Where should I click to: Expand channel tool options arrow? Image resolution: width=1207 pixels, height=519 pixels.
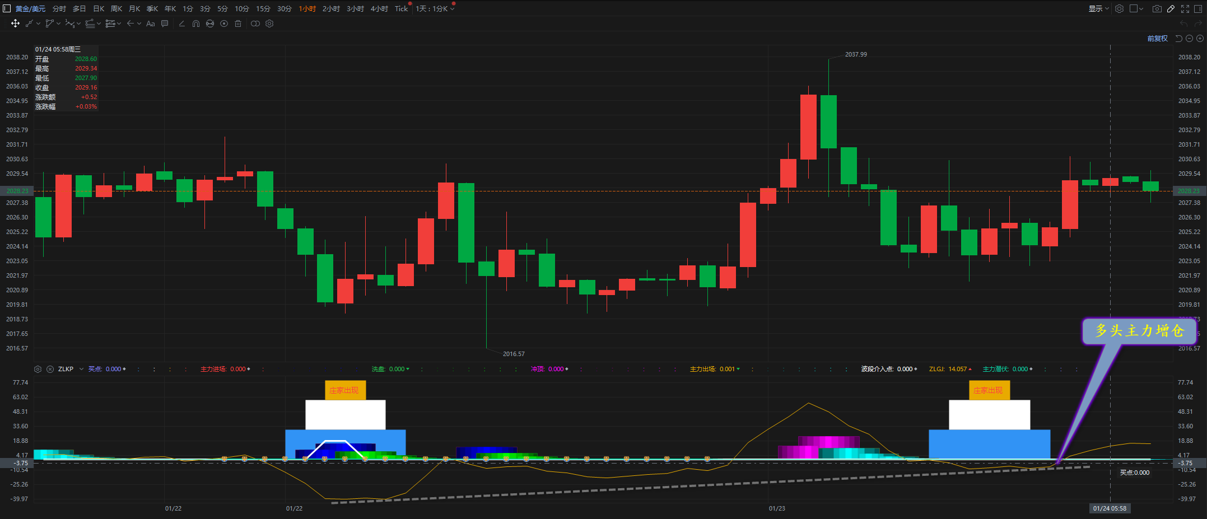[99, 24]
